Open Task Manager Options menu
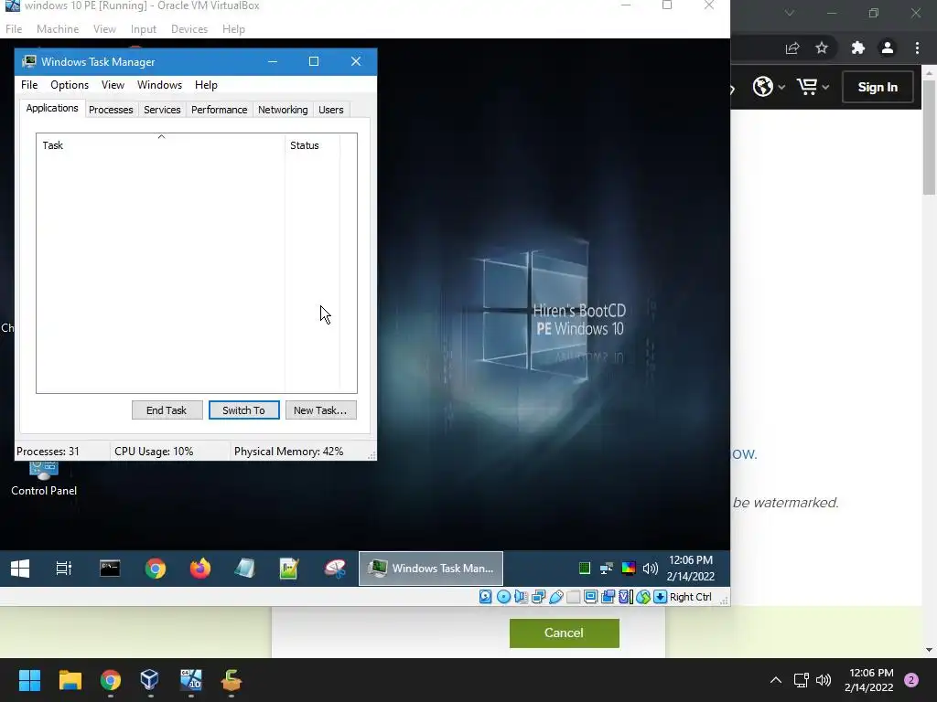This screenshot has height=702, width=937. 70,85
